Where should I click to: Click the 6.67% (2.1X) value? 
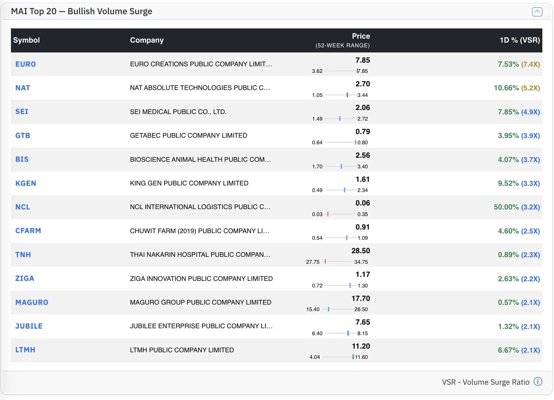click(x=519, y=350)
